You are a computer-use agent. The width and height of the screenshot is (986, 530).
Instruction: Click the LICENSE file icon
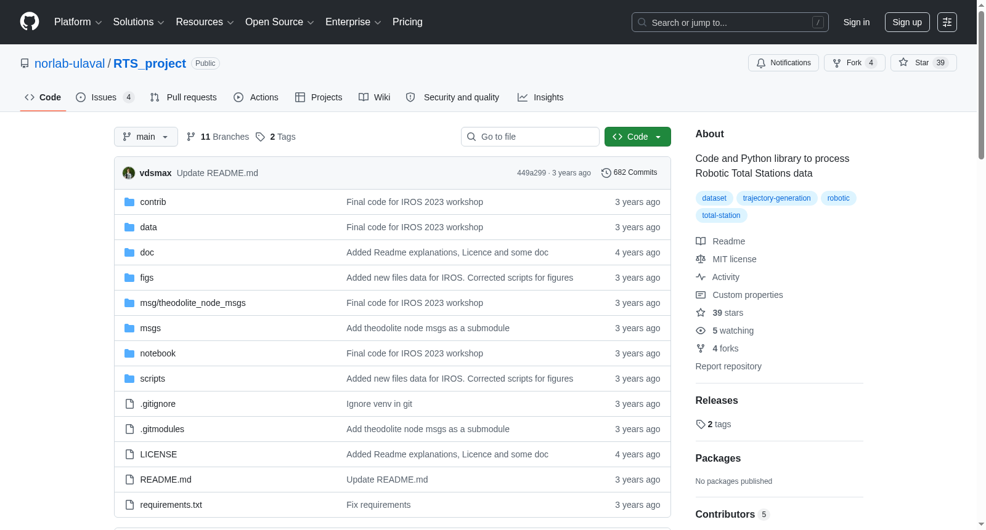point(129,454)
